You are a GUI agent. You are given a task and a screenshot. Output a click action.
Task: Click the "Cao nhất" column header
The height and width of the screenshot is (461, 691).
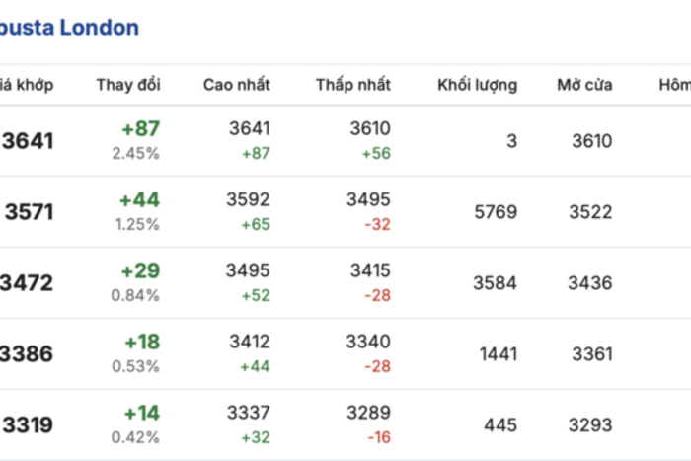[237, 85]
